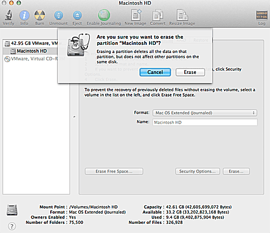Confirm with the Erase dialog button
The height and width of the screenshot is (233, 270).
[190, 72]
